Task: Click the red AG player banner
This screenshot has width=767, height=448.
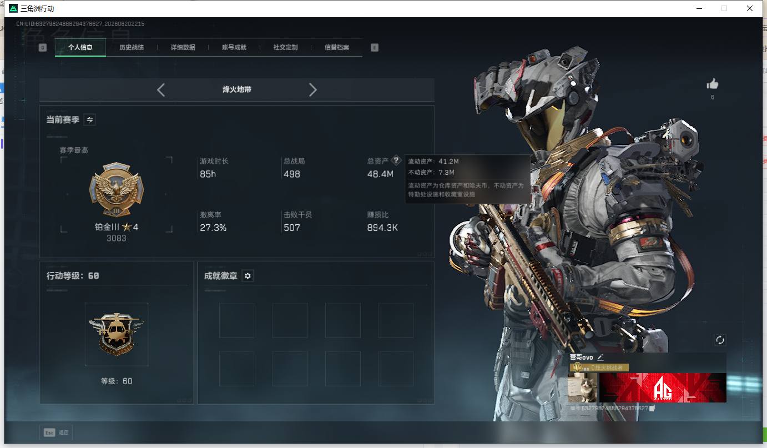Action: click(x=663, y=387)
